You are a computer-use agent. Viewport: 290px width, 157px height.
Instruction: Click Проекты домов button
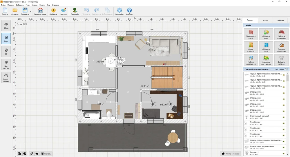(40, 11)
